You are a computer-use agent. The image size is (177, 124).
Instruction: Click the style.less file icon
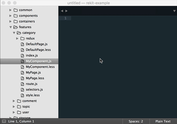point(22,95)
